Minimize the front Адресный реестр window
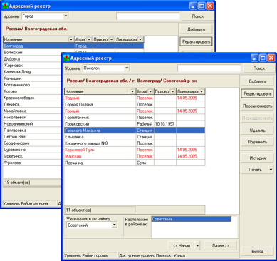Viewport: 277px width, 261px height. click(254, 58)
